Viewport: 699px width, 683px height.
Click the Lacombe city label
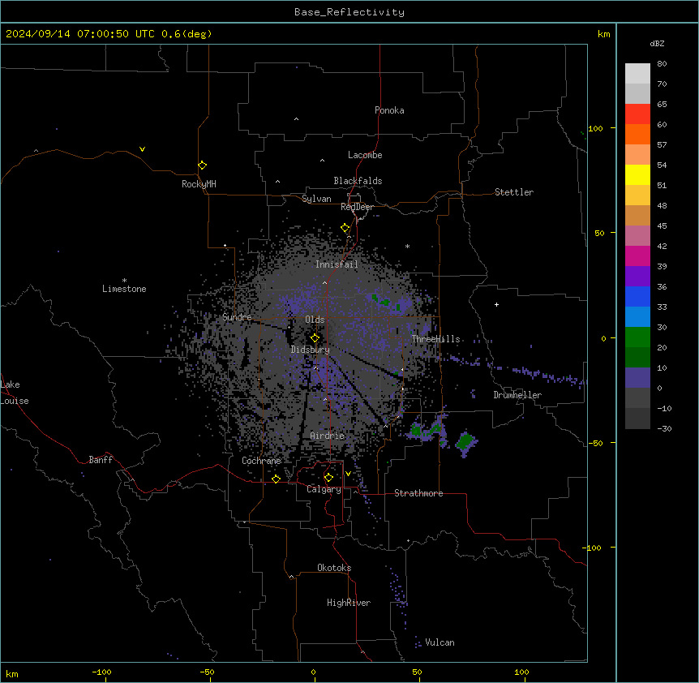point(365,155)
